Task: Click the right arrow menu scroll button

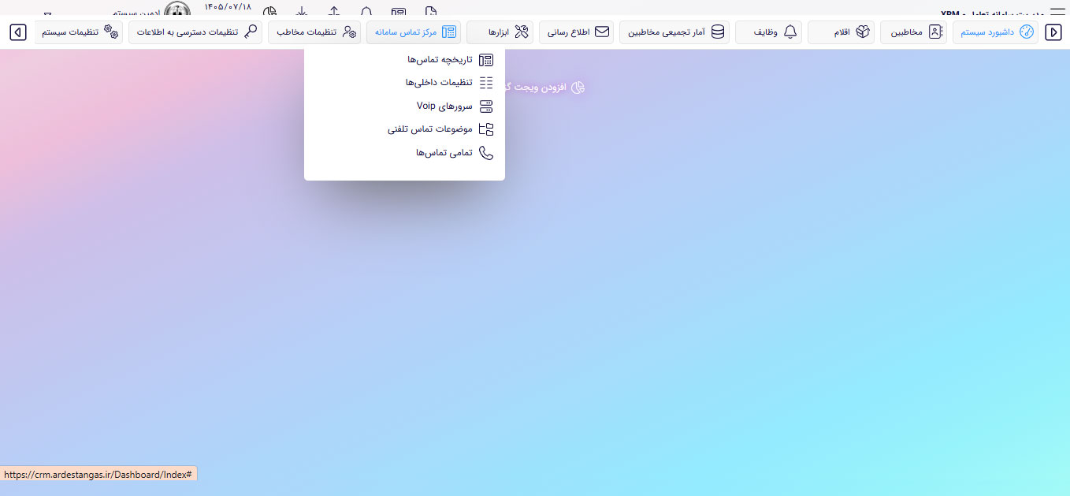Action: [x=1053, y=32]
